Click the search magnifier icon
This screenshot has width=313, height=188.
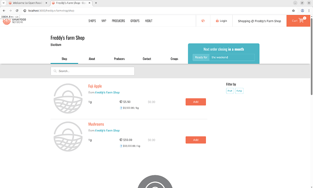[x=55, y=71]
